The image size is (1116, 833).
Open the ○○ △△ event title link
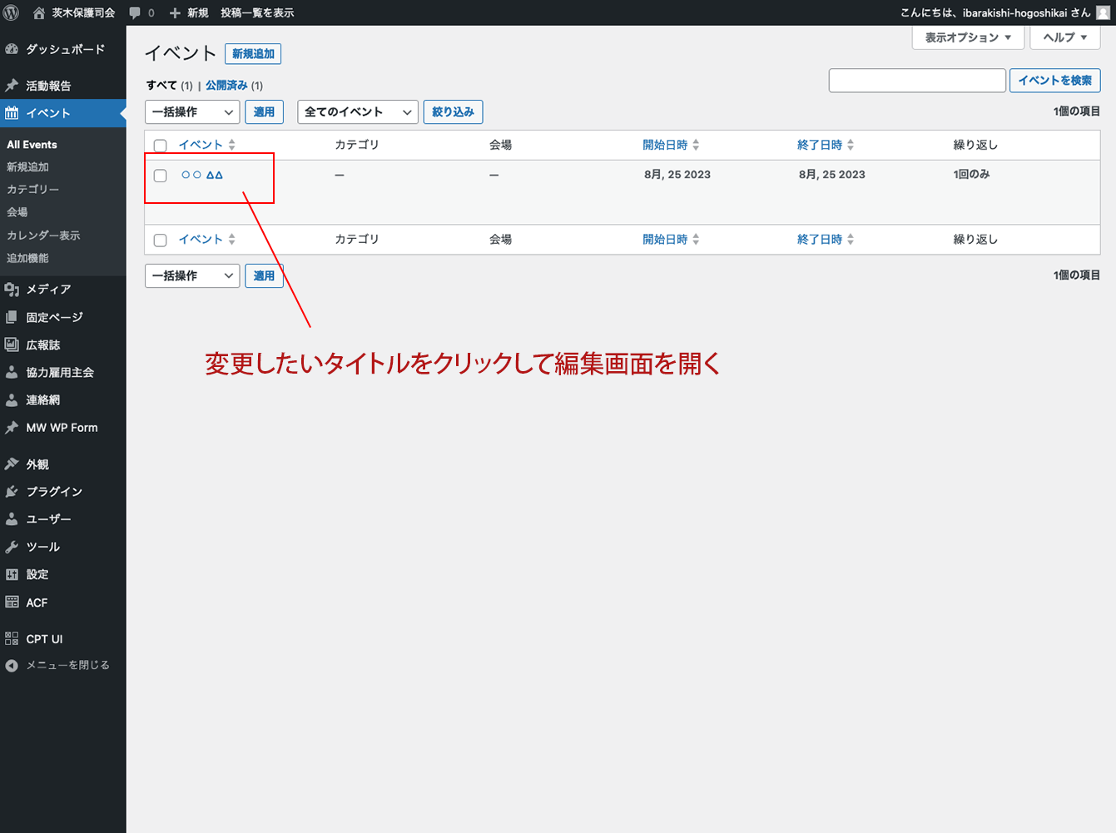(202, 175)
